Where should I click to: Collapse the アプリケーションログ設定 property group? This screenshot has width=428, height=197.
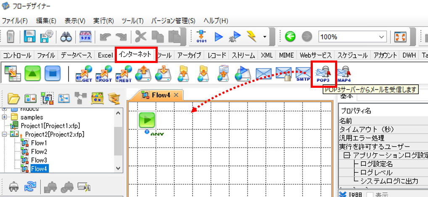[346, 155]
